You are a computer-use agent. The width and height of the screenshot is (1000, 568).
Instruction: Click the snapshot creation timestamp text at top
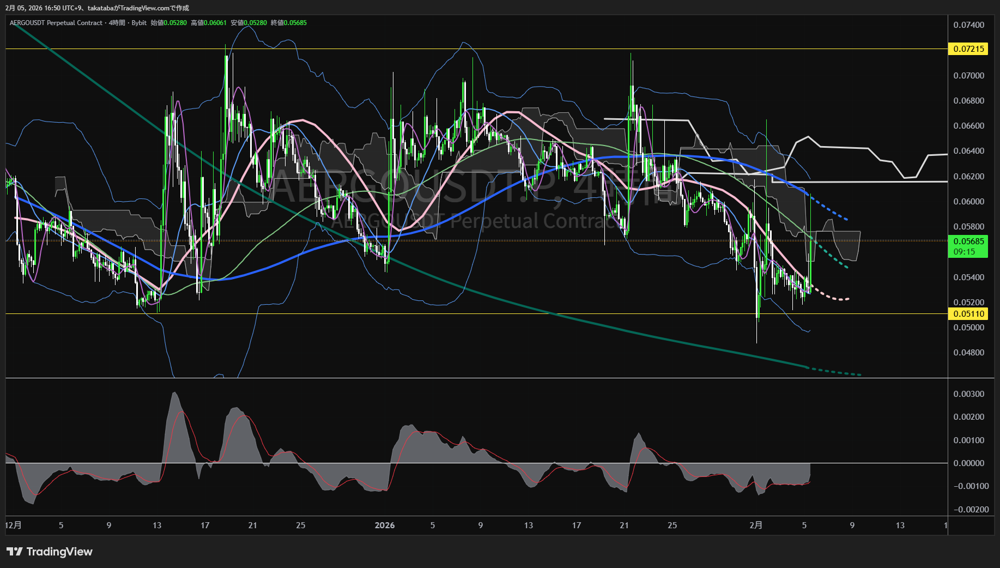(x=97, y=8)
